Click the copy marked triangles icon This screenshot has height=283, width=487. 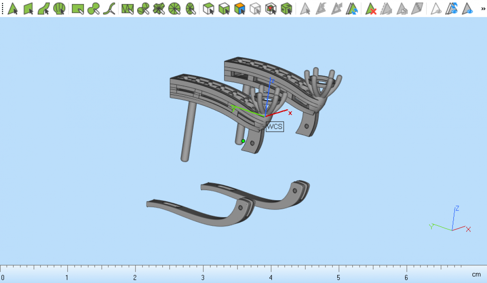coord(402,9)
